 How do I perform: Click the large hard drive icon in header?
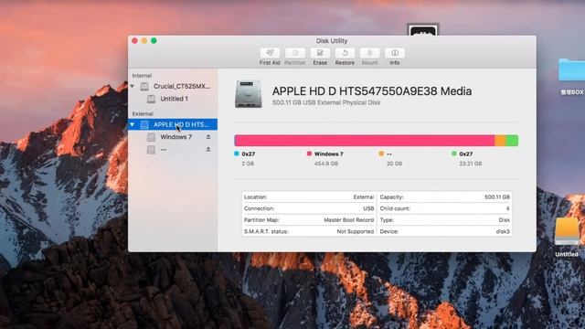(x=249, y=94)
